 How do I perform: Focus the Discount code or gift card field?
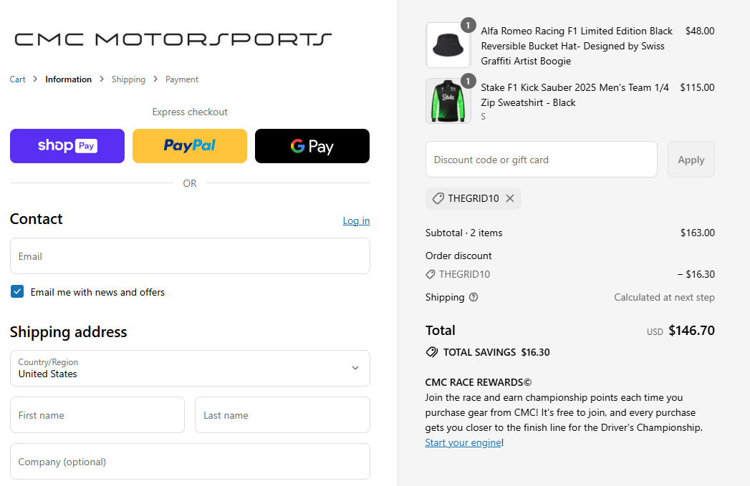(x=542, y=160)
